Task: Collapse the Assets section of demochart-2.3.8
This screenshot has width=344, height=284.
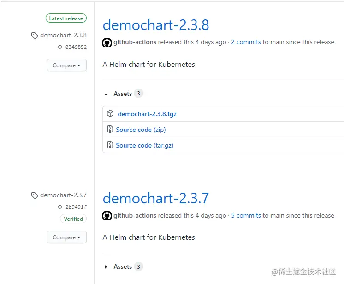Action: (x=106, y=94)
